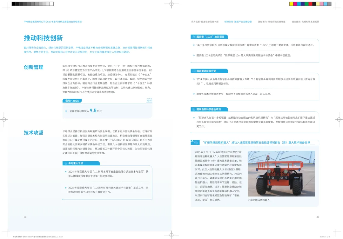
Task: Click the registration crosshair at bottom center
Action: 171,235
